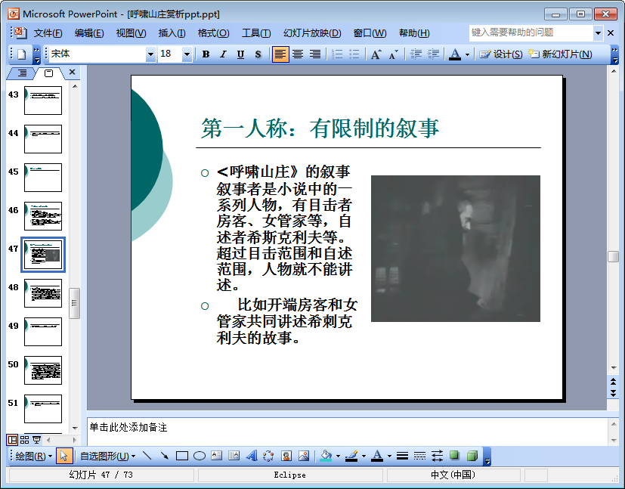Image resolution: width=625 pixels, height=489 pixels.
Task: Open the fill color dropdown arrow
Action: tap(338, 456)
